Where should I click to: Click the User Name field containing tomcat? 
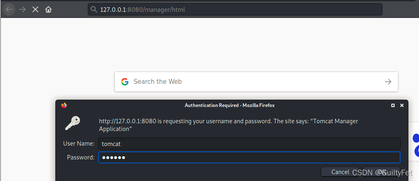[249, 144]
